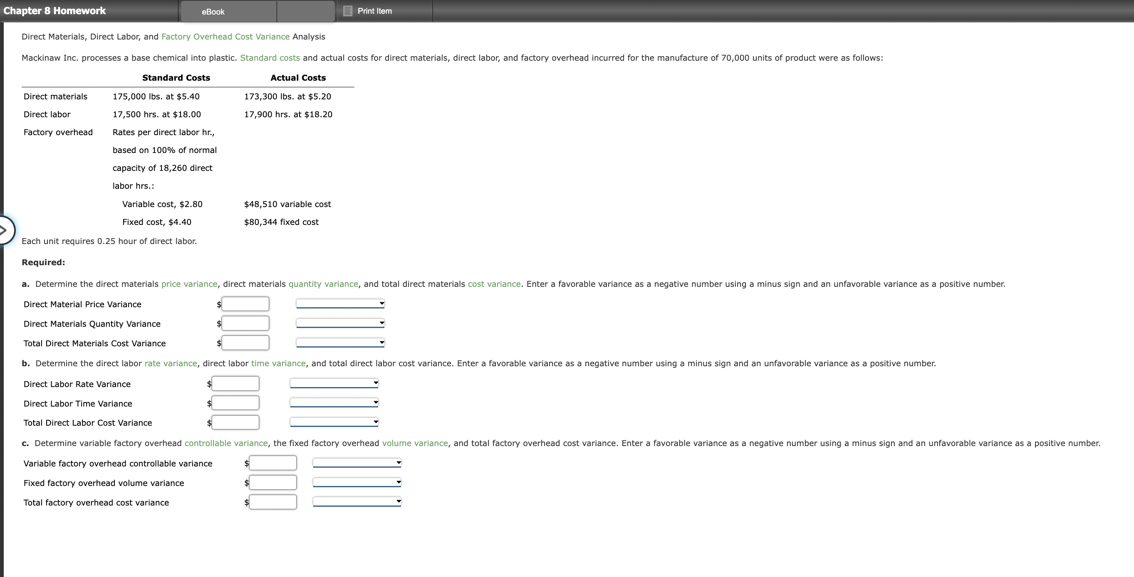
Task: Open Total Direct Materials Cost Variance dropdown
Action: click(x=340, y=343)
